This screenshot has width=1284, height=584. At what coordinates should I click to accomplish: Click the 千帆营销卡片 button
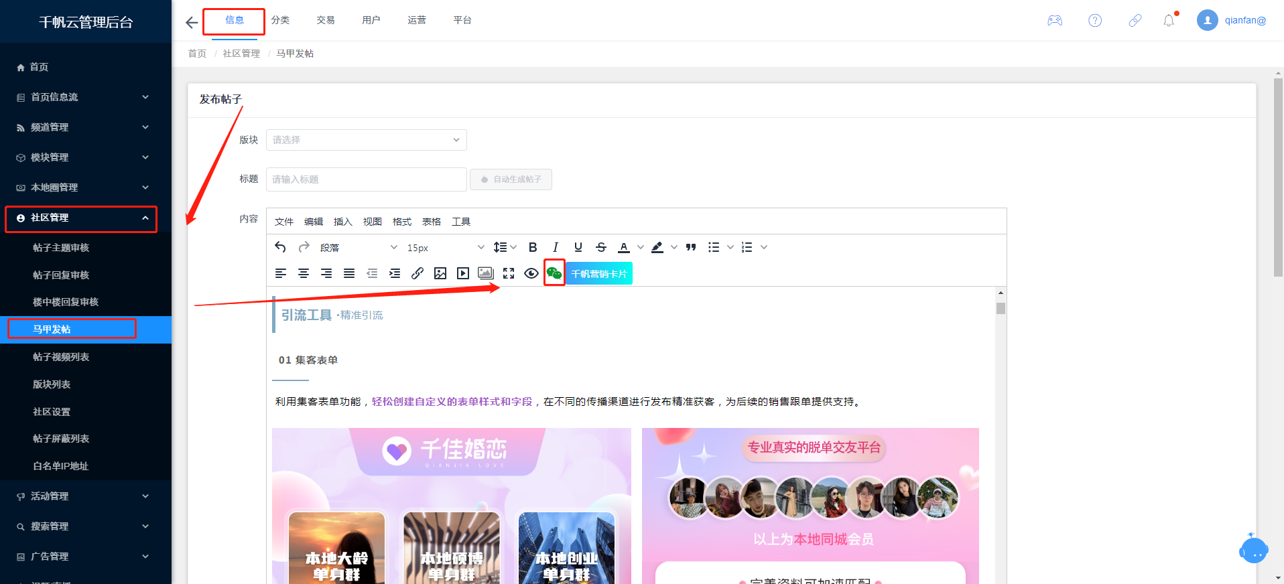click(x=599, y=273)
